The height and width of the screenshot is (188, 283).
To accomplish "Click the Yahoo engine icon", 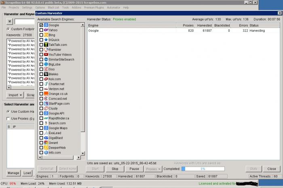I will point(46,30).
